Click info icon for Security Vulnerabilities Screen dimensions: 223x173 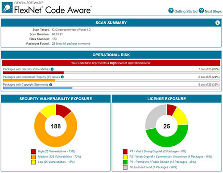pyautogui.click(x=52, y=69)
